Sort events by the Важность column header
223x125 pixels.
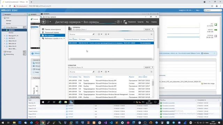pos(87,77)
